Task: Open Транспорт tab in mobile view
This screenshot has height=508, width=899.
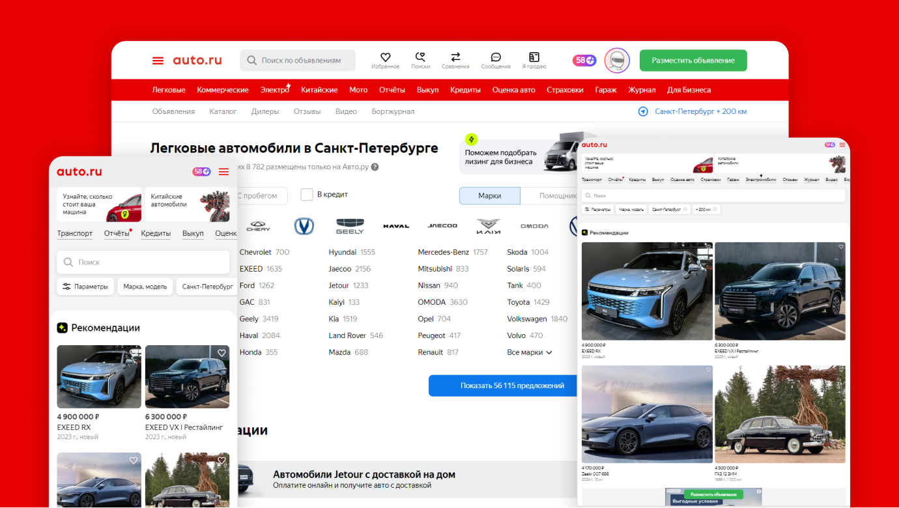Action: tap(75, 233)
